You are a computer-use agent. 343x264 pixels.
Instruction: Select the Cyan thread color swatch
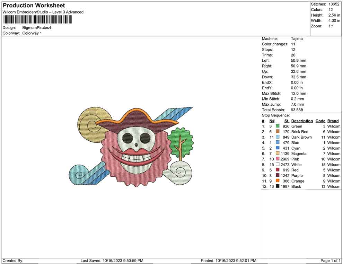(278, 148)
